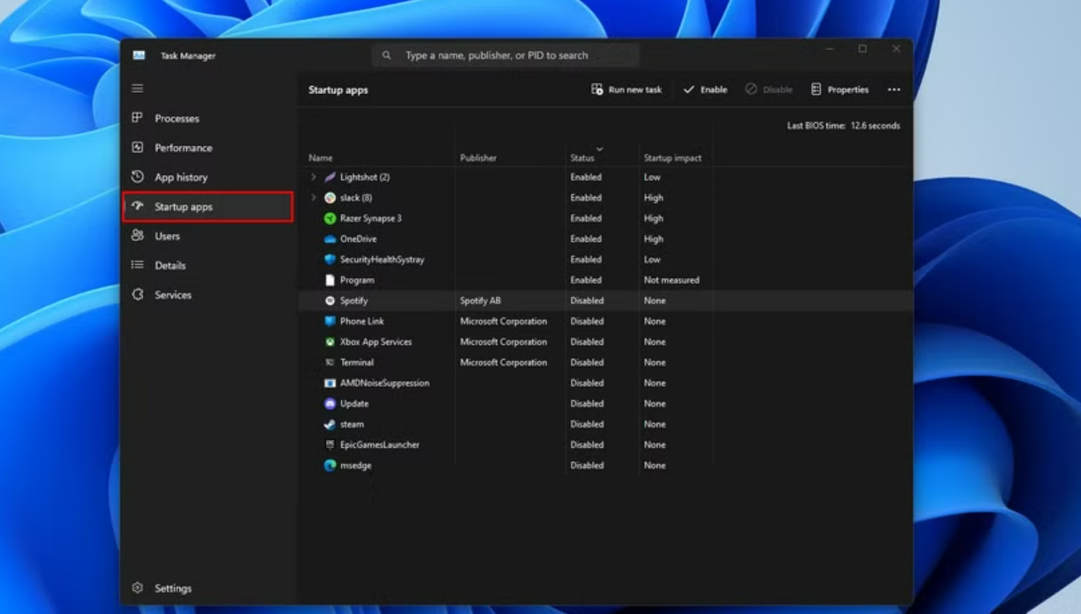Select the Phone Link entry
Viewport: 1081px width, 614px height.
click(362, 321)
